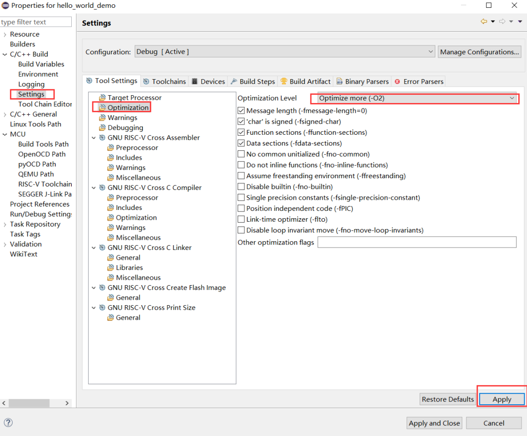This screenshot has height=436, width=527.
Task: Enable Disable loop invariant move checkbox
Action: (241, 230)
